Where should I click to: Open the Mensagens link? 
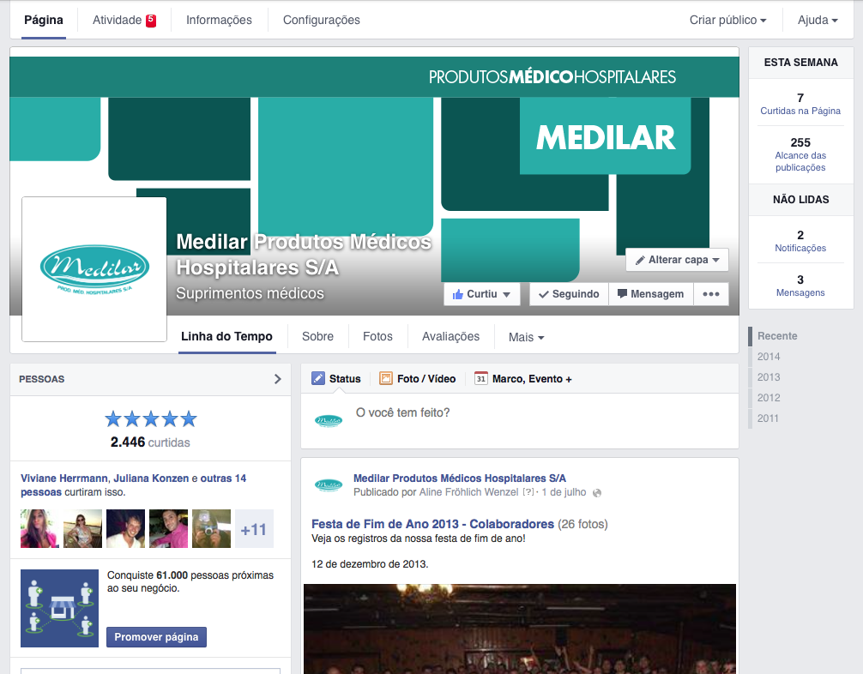[x=800, y=292]
